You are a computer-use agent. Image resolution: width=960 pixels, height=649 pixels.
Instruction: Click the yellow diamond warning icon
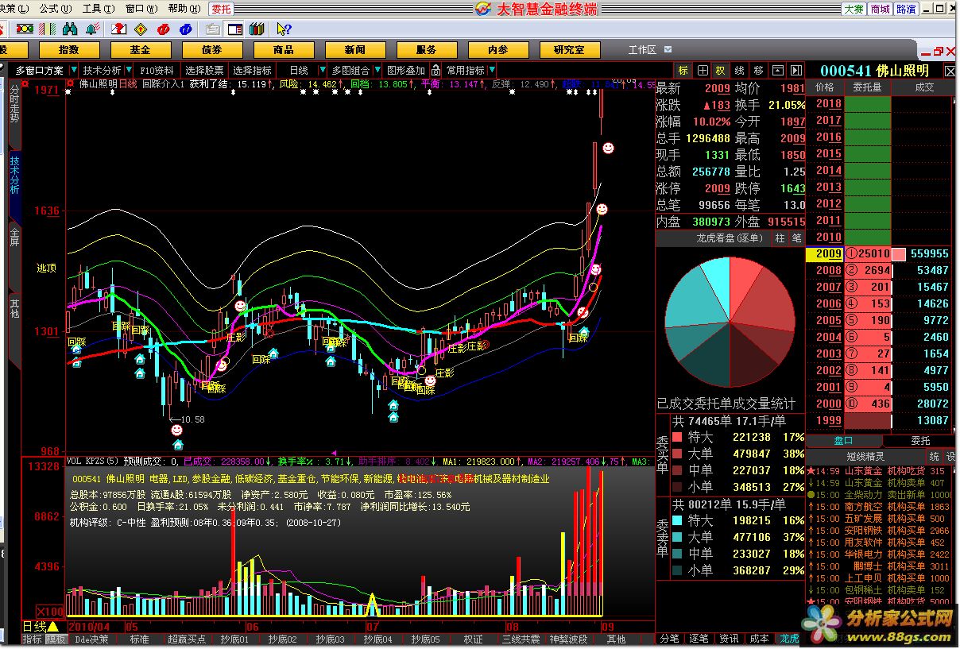click(x=141, y=29)
